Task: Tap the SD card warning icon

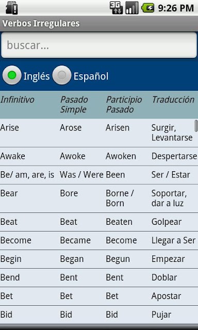Action: tap(12, 8)
